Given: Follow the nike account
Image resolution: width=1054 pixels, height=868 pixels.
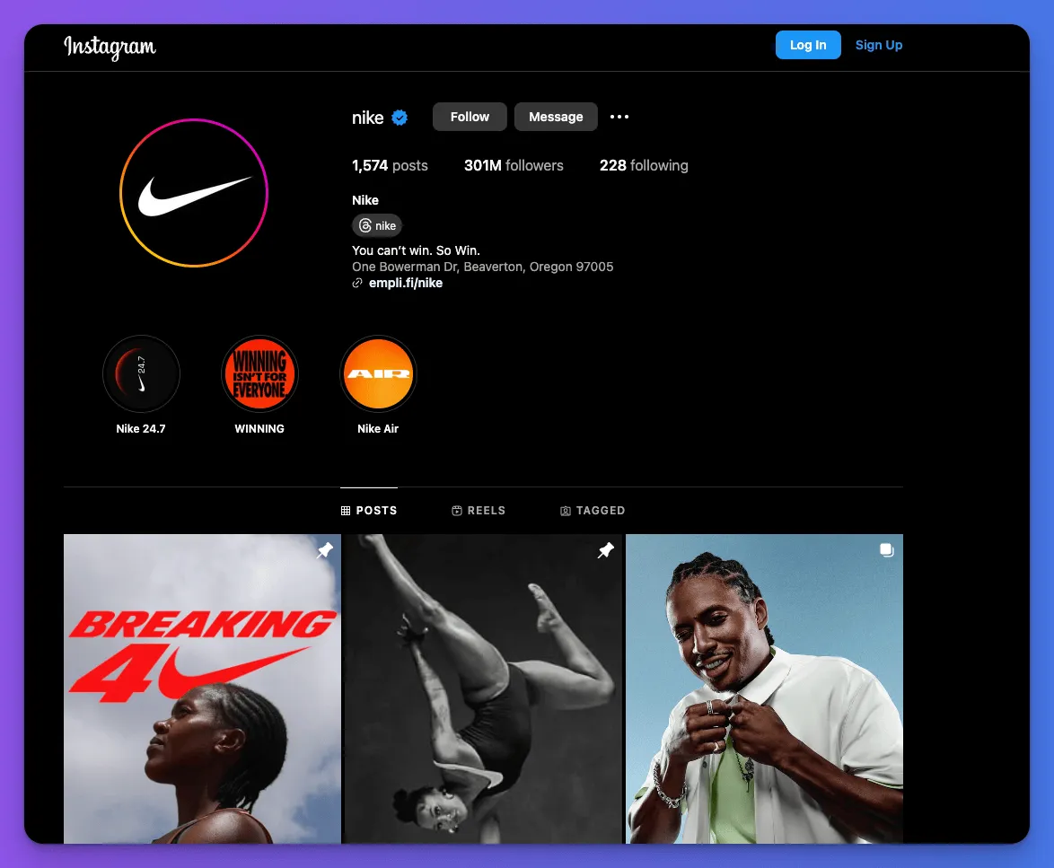Looking at the screenshot, I should 470,117.
